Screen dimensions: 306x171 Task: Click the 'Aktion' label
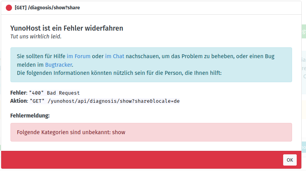tap(19, 101)
